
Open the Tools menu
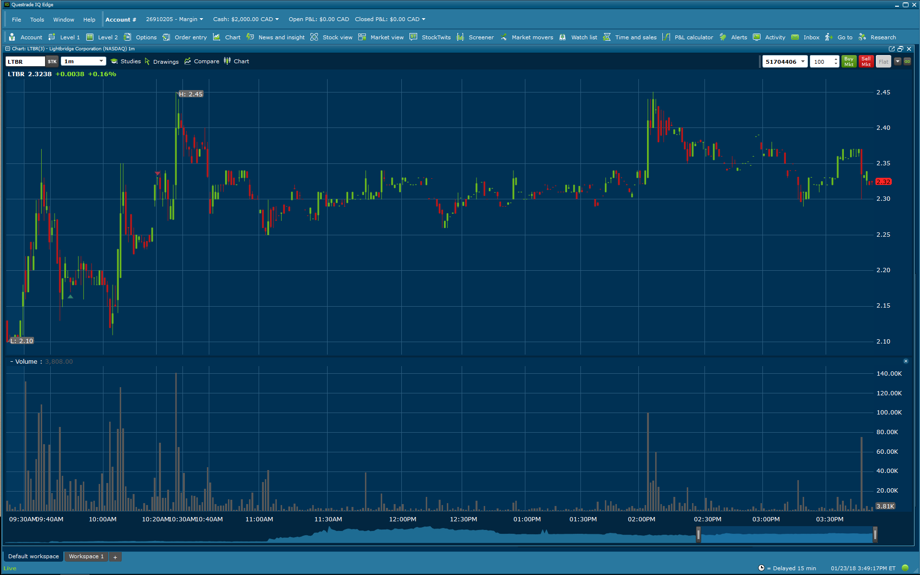pyautogui.click(x=37, y=20)
